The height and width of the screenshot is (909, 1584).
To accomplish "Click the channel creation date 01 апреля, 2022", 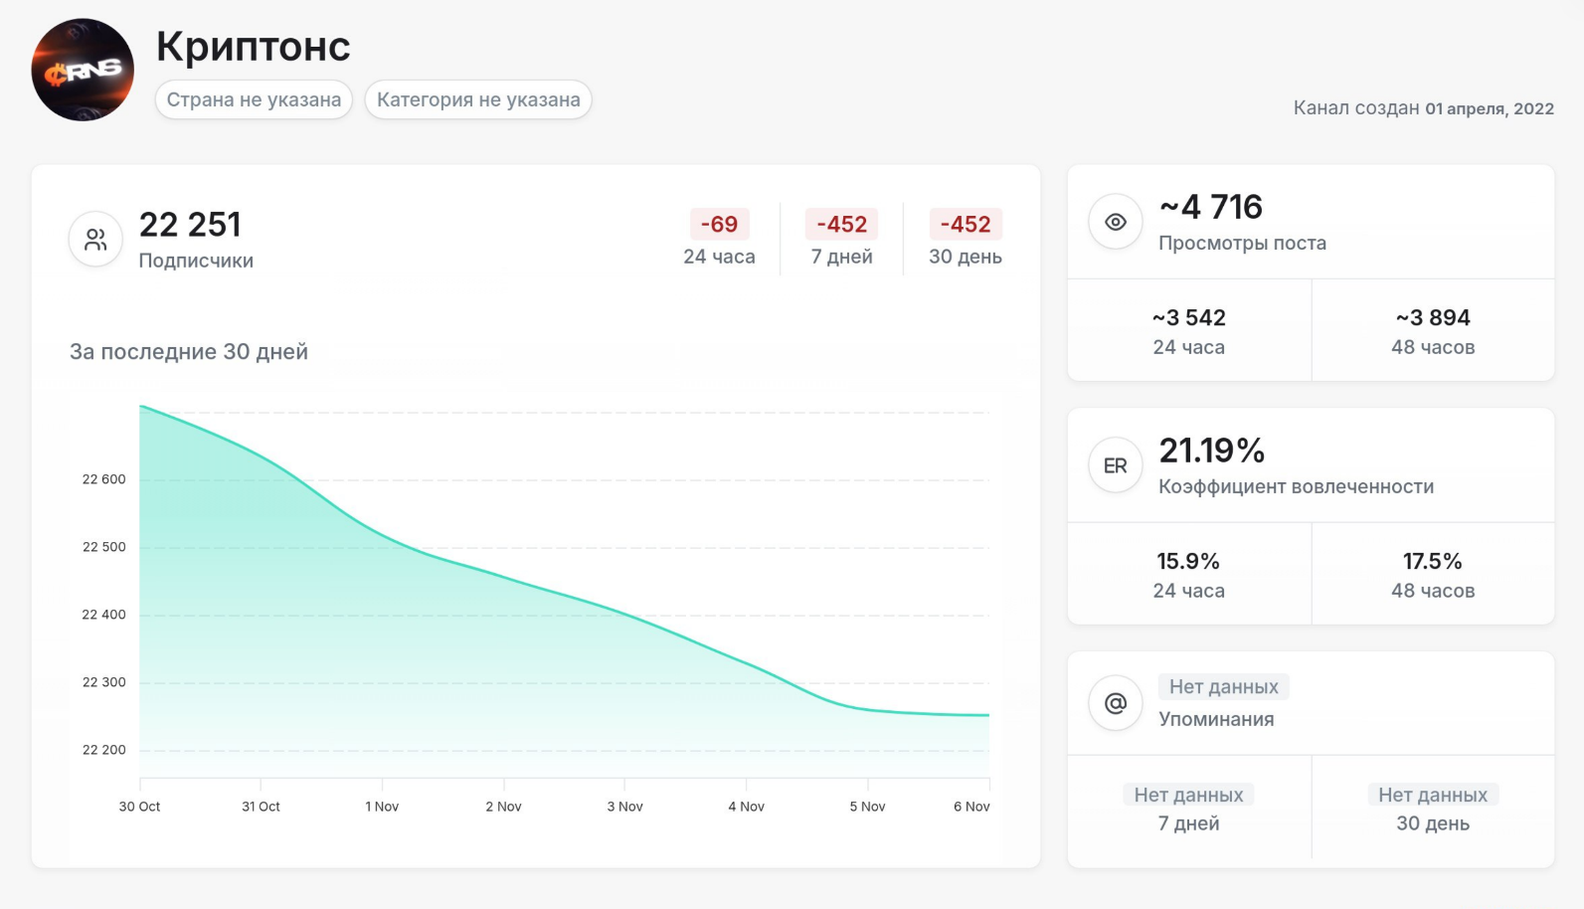I will [1489, 108].
